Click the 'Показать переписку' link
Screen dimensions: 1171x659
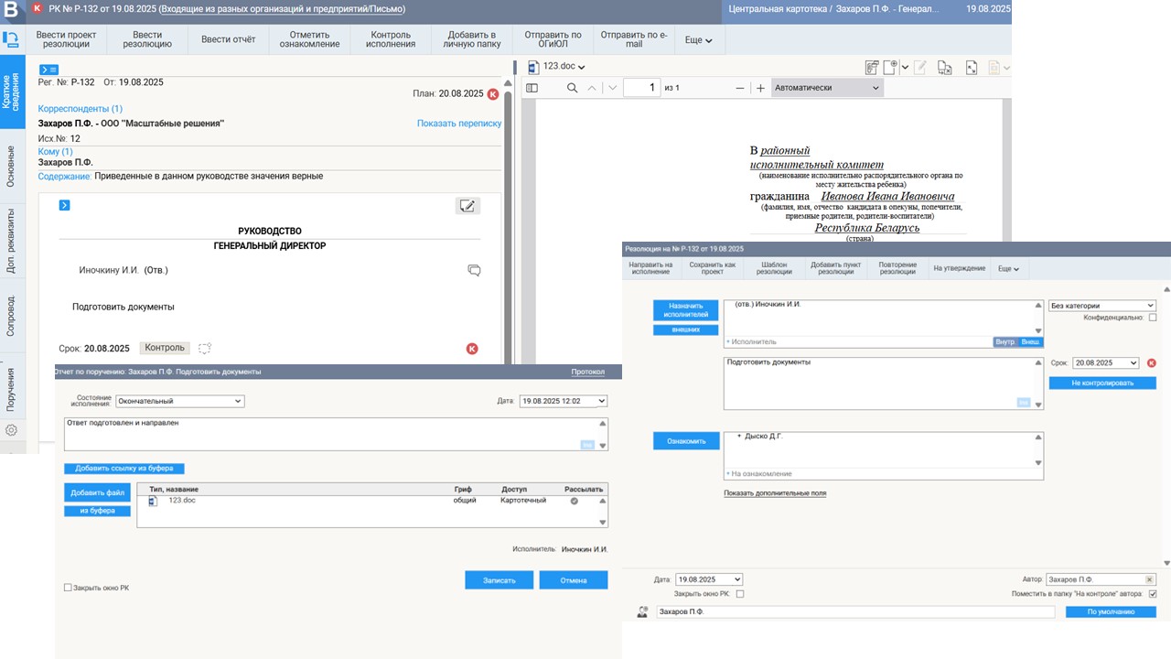(459, 124)
